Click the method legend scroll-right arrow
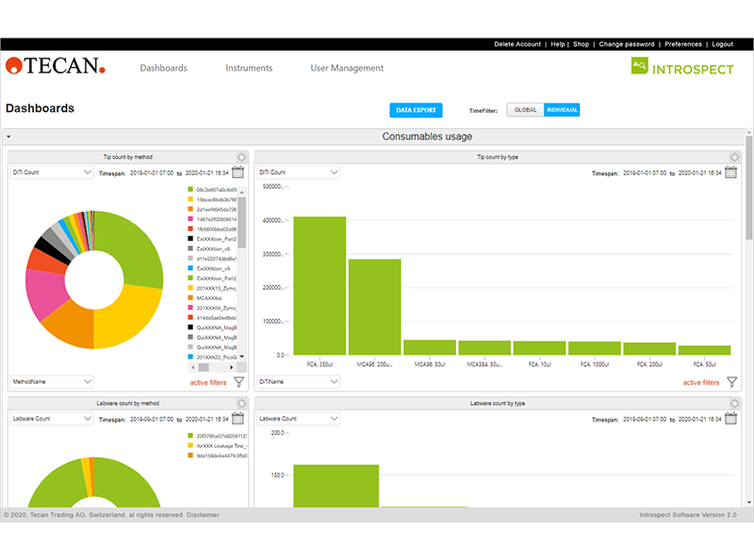754x560 pixels. [x=232, y=367]
